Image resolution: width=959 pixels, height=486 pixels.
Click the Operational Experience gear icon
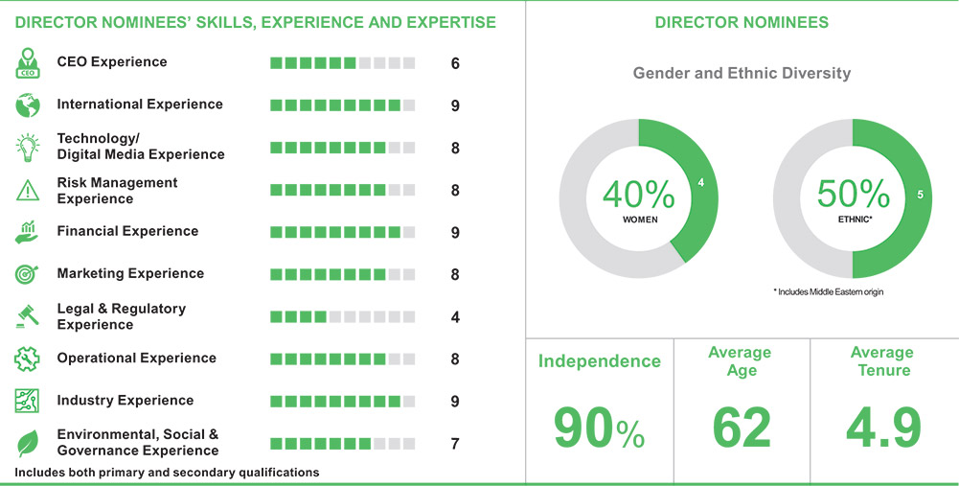pyautogui.click(x=27, y=359)
